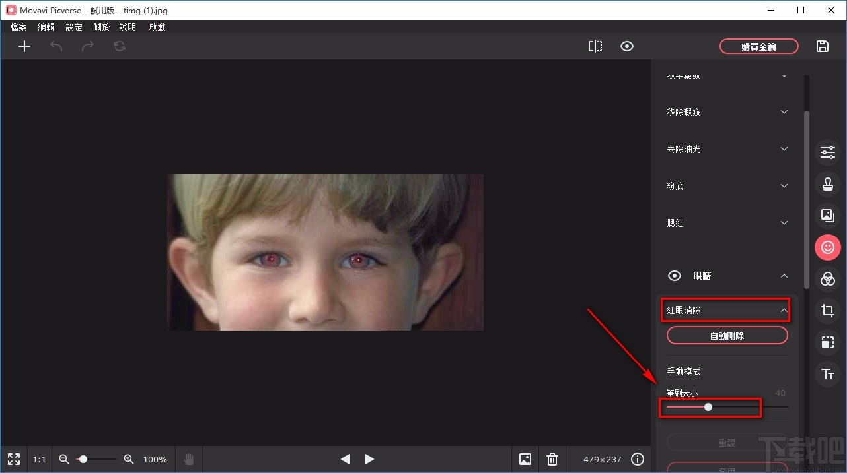Select the Text tool
The image size is (847, 473).
828,374
